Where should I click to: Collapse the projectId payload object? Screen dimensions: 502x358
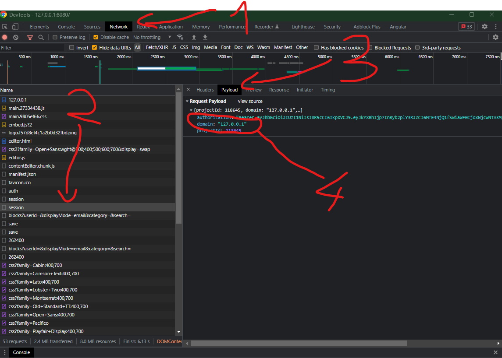(191, 109)
